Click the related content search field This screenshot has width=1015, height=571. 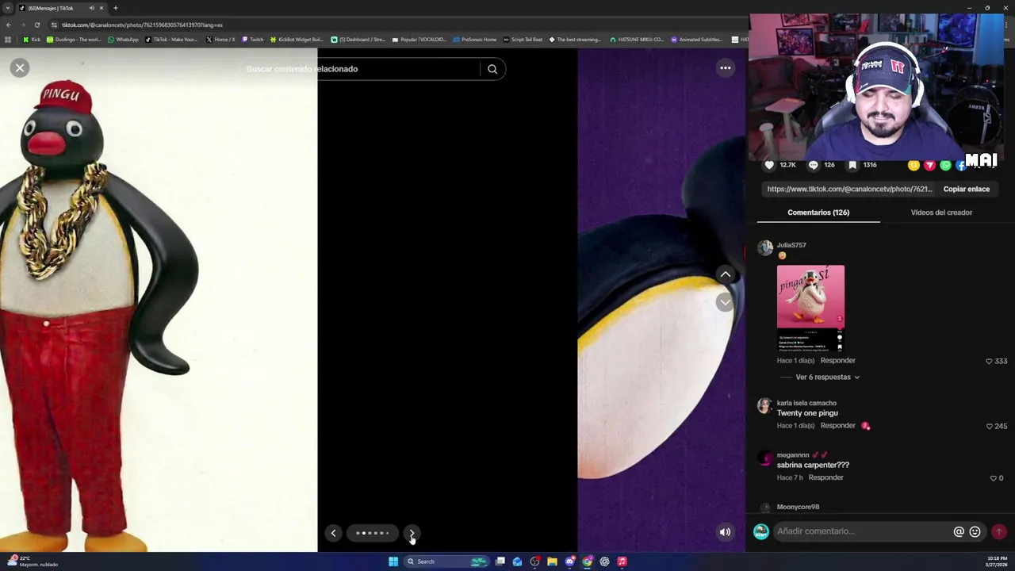[361, 69]
